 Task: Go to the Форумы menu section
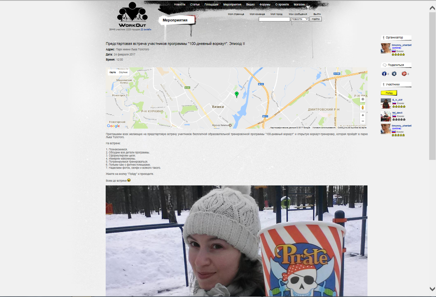265,4
